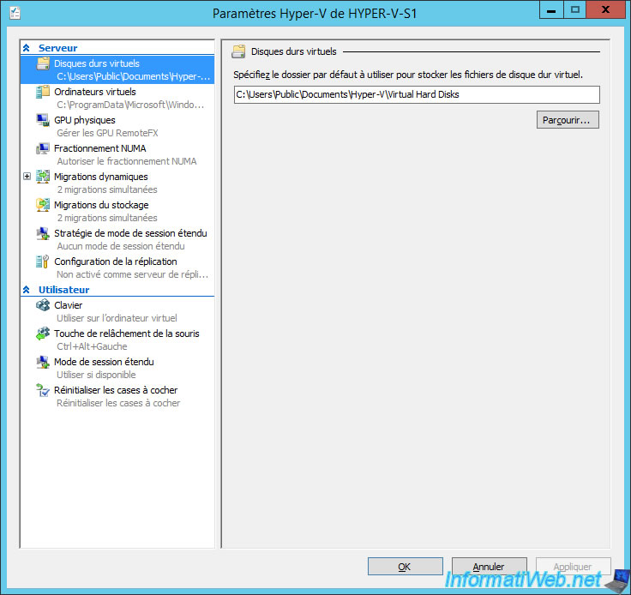Screen dimensions: 631x595
Task: Click the window title bar settings icon
Action: [x=15, y=13]
